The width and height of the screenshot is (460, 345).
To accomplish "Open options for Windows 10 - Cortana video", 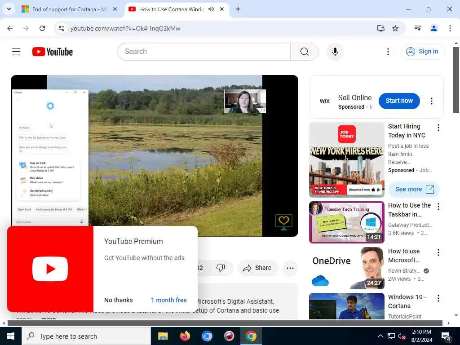I will (x=438, y=298).
